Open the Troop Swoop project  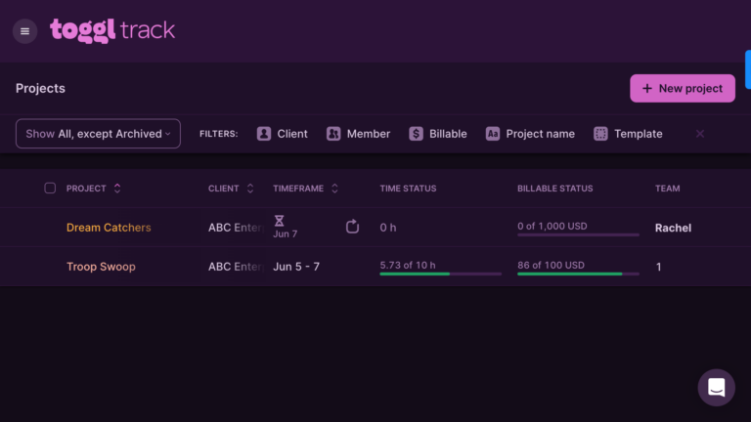(x=101, y=267)
